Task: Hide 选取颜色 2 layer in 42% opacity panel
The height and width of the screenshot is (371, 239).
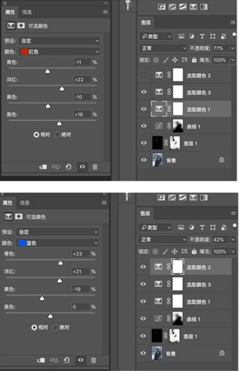Action: pyautogui.click(x=143, y=267)
